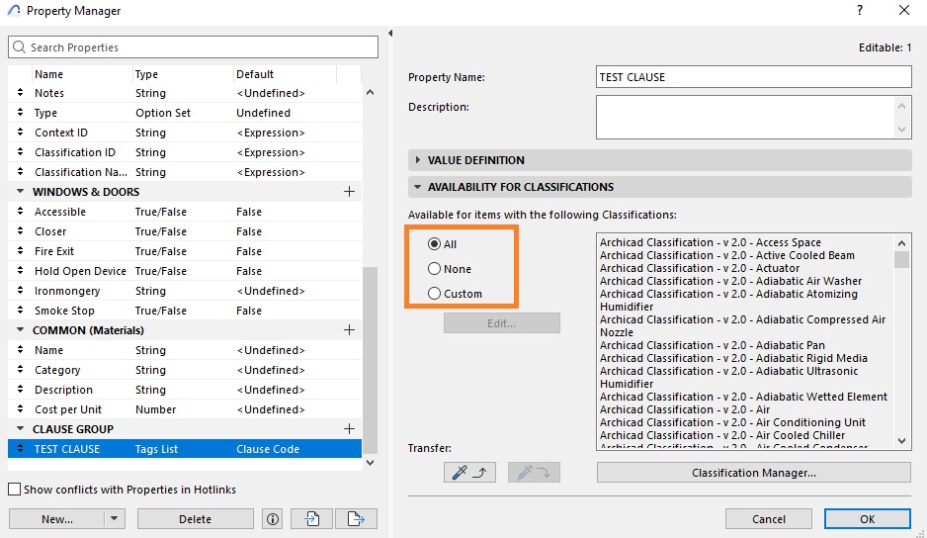Add property to WINDOWS & DOORS group

(350, 192)
